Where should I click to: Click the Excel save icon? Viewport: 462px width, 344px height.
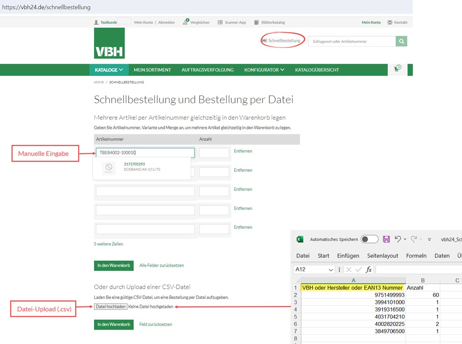pyautogui.click(x=386, y=239)
